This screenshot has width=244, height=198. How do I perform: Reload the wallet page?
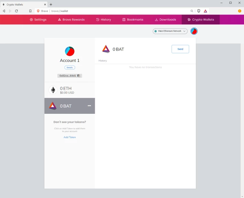(x=16, y=11)
